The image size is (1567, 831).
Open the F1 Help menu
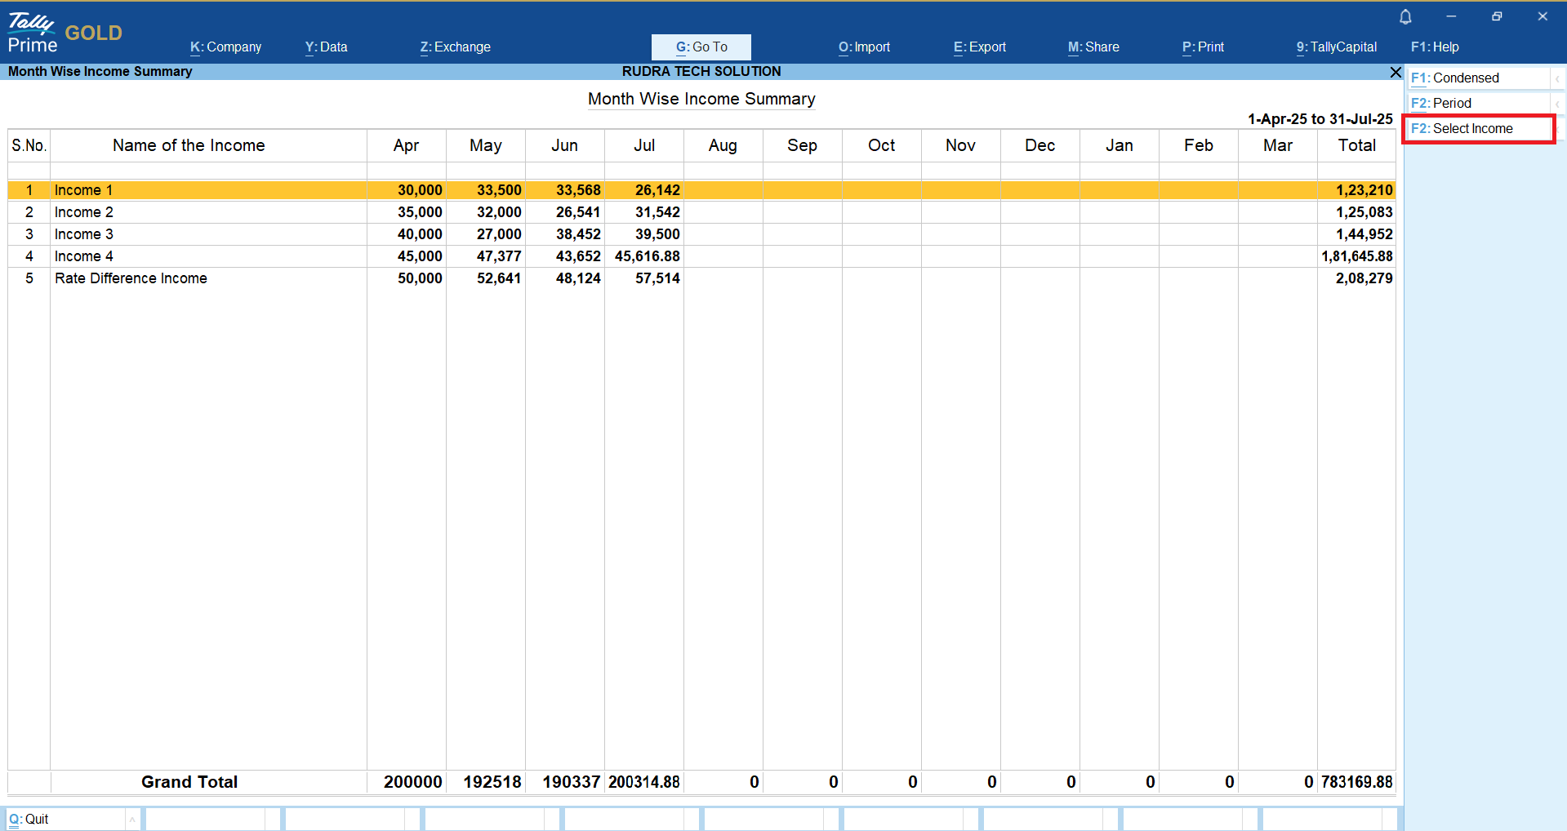coord(1435,47)
